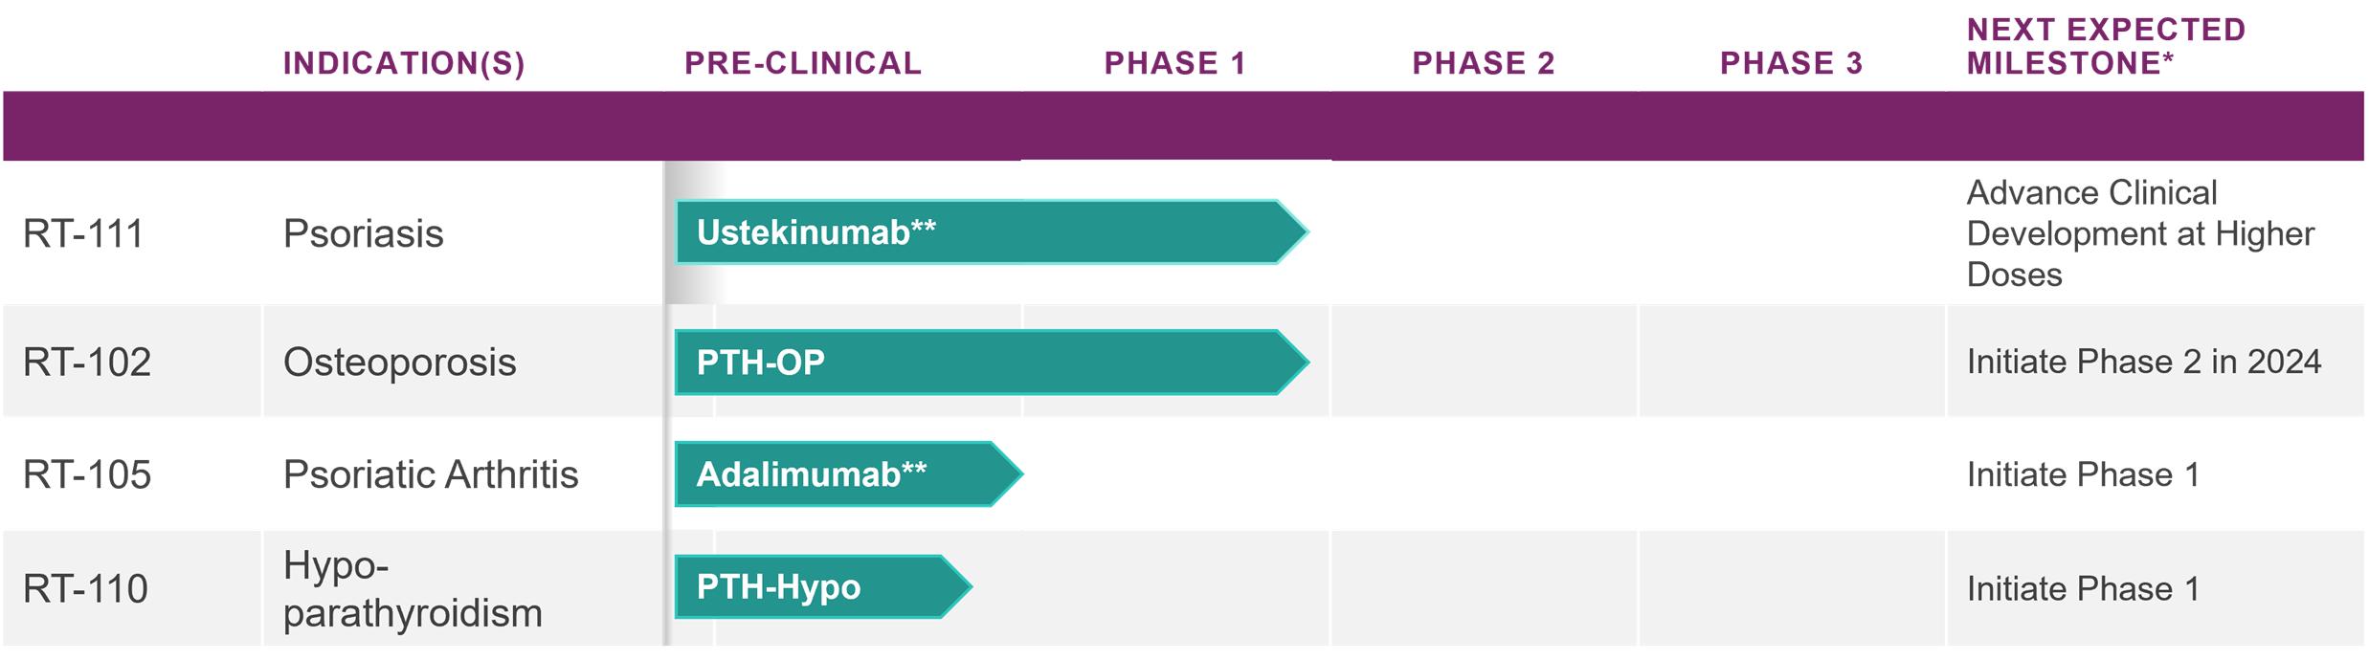Click the Osteoporosis indication cell
The image size is (2369, 660).
coord(399,363)
